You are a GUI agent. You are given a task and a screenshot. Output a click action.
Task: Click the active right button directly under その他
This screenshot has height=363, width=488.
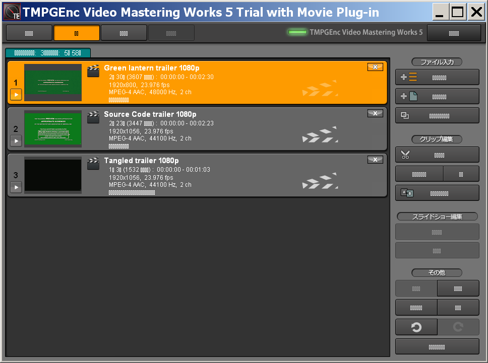[458, 288]
